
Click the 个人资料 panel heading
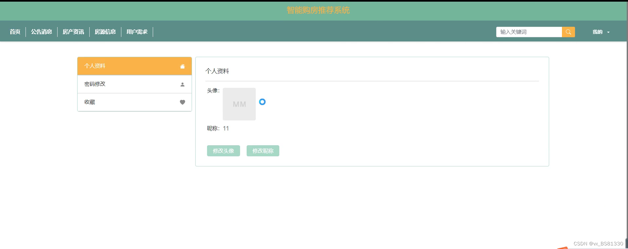[x=217, y=71]
